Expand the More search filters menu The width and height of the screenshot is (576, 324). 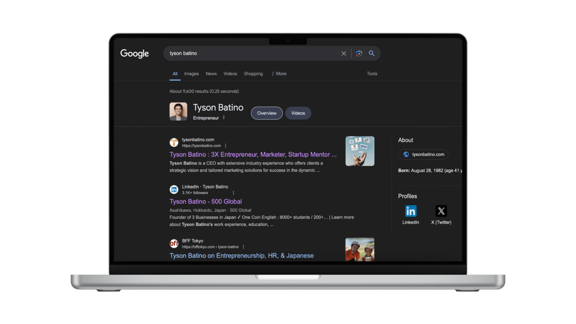[279, 74]
